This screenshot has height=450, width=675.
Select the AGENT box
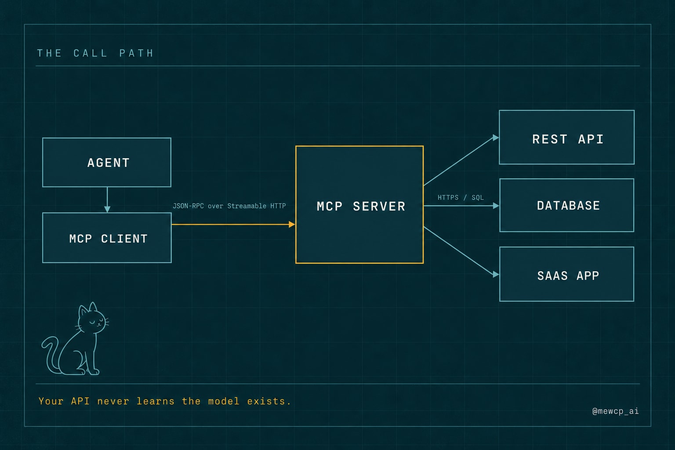[x=107, y=163]
